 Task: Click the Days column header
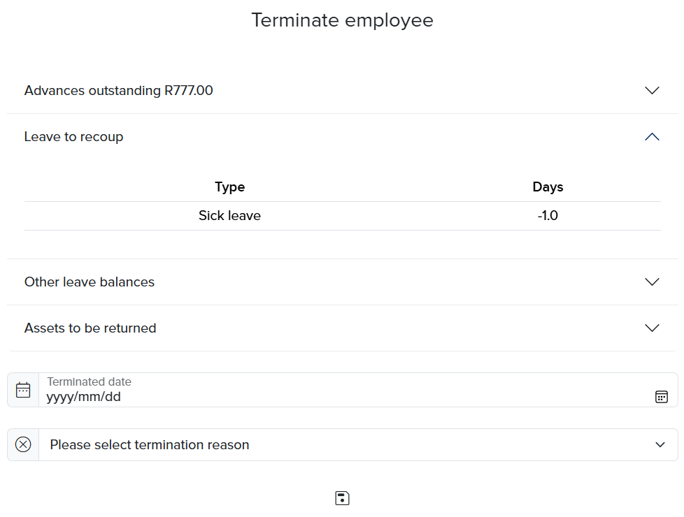point(548,187)
